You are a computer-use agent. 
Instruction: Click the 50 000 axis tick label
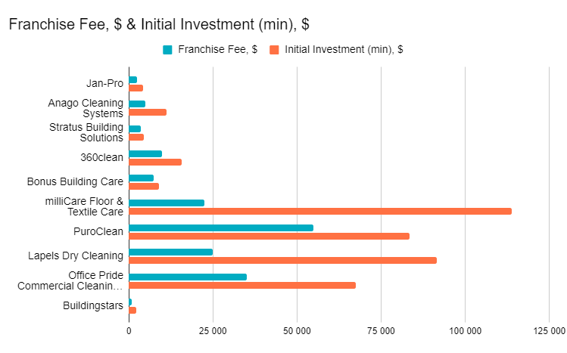297,330
